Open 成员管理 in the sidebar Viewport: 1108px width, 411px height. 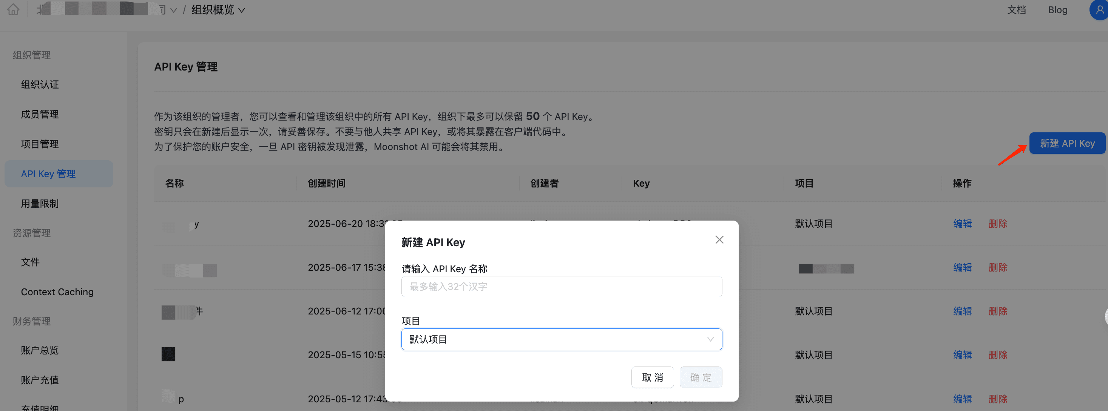coord(40,114)
